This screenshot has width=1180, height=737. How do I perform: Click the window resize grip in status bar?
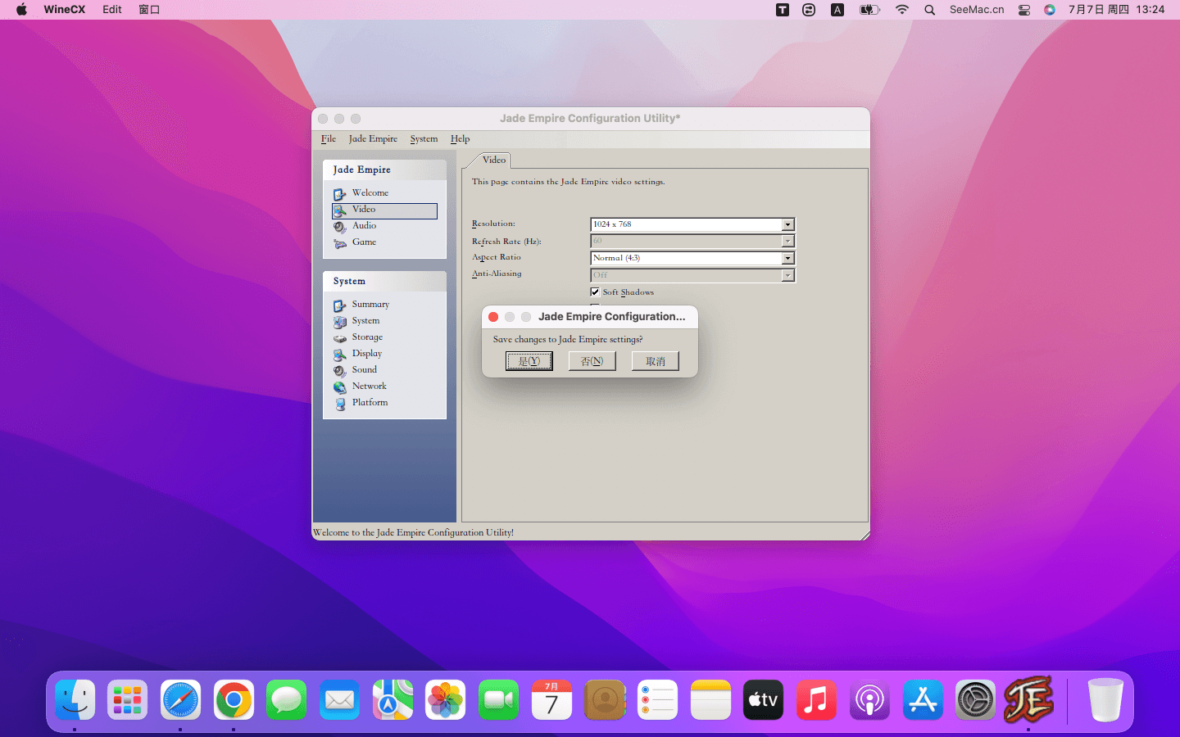pyautogui.click(x=865, y=535)
